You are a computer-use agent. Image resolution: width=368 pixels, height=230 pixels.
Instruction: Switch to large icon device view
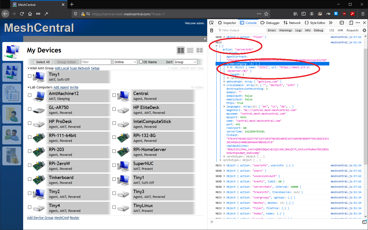coord(200,50)
